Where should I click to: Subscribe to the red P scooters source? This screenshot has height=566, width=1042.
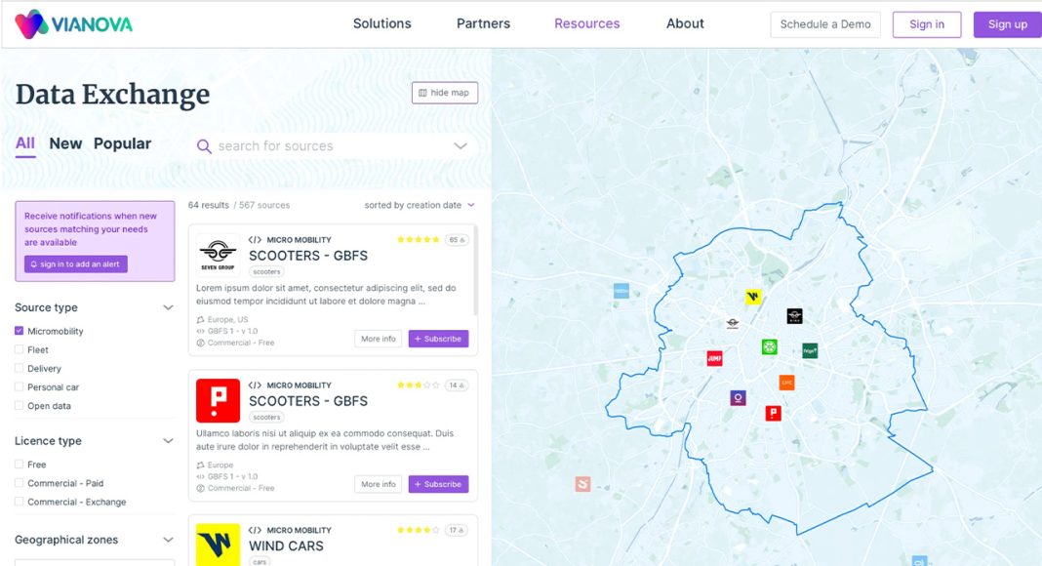pos(439,484)
